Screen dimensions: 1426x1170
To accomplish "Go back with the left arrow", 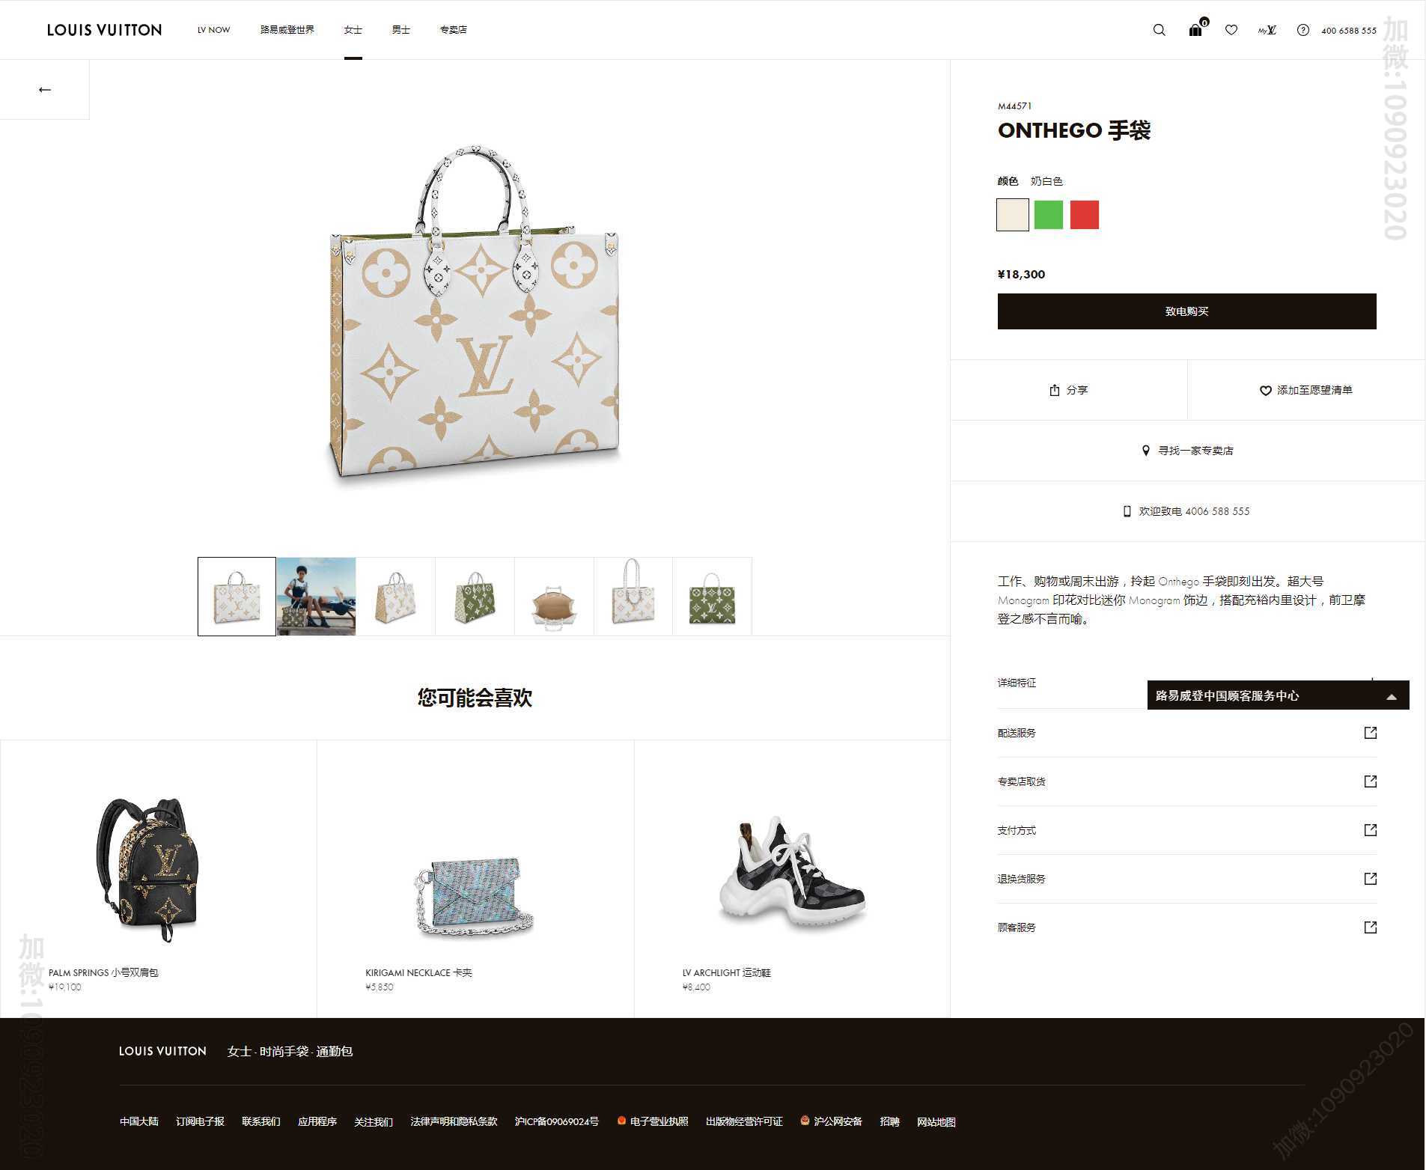I will pyautogui.click(x=45, y=90).
